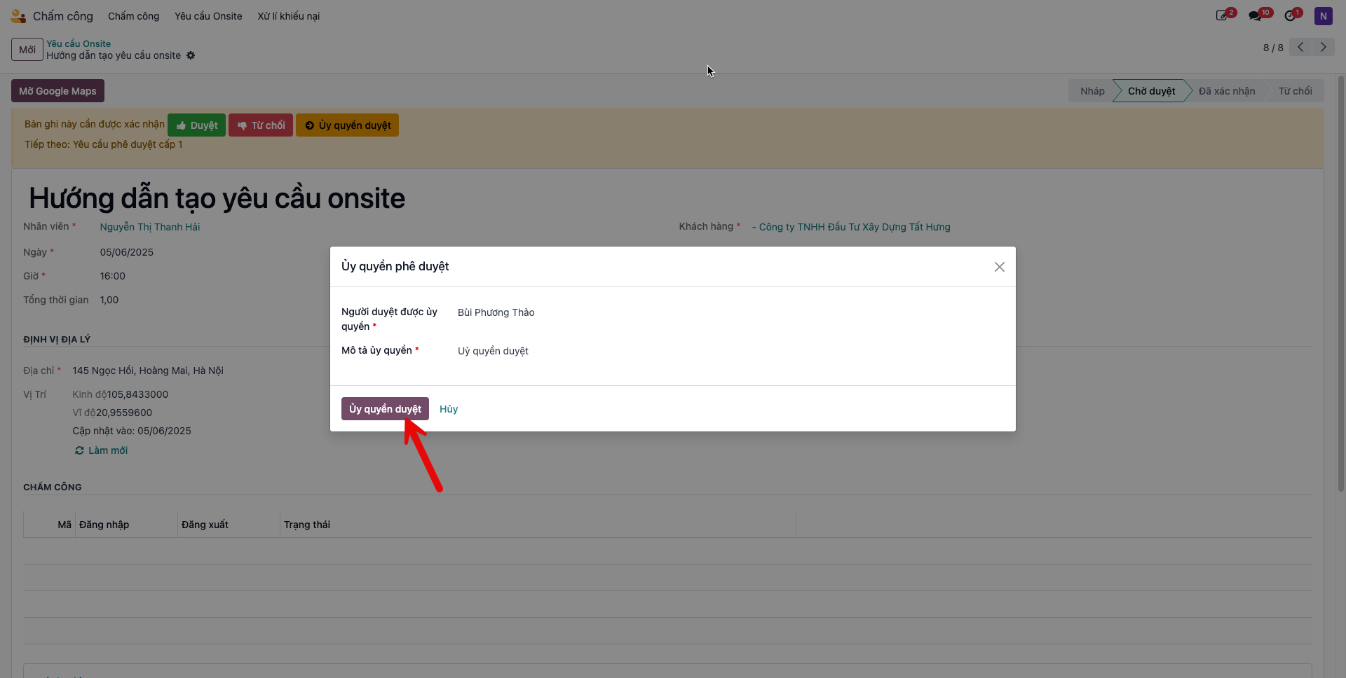Sort by Đăng xuất column header
Image resolution: width=1346 pixels, height=678 pixels.
[229, 525]
